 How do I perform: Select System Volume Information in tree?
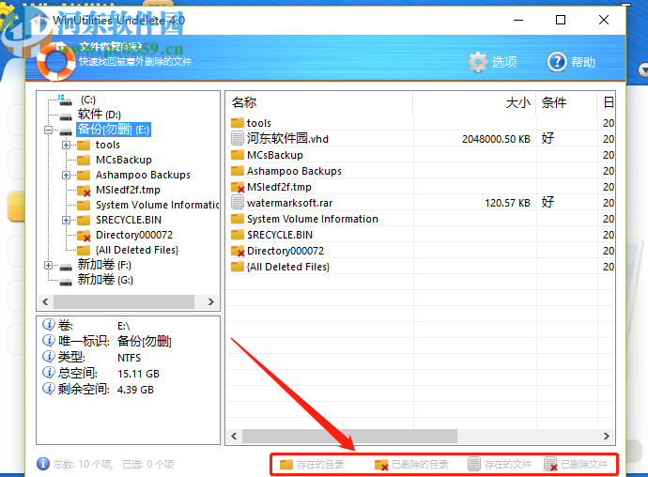click(157, 205)
